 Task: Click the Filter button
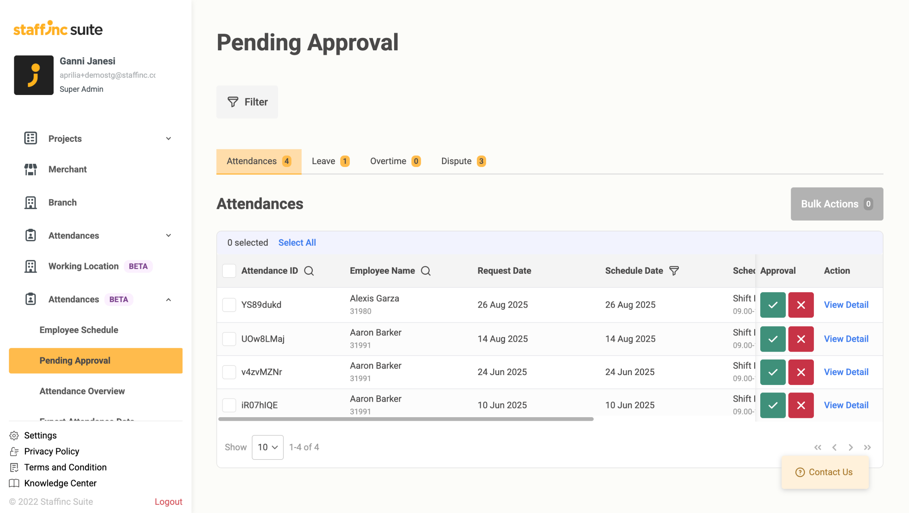[247, 102]
